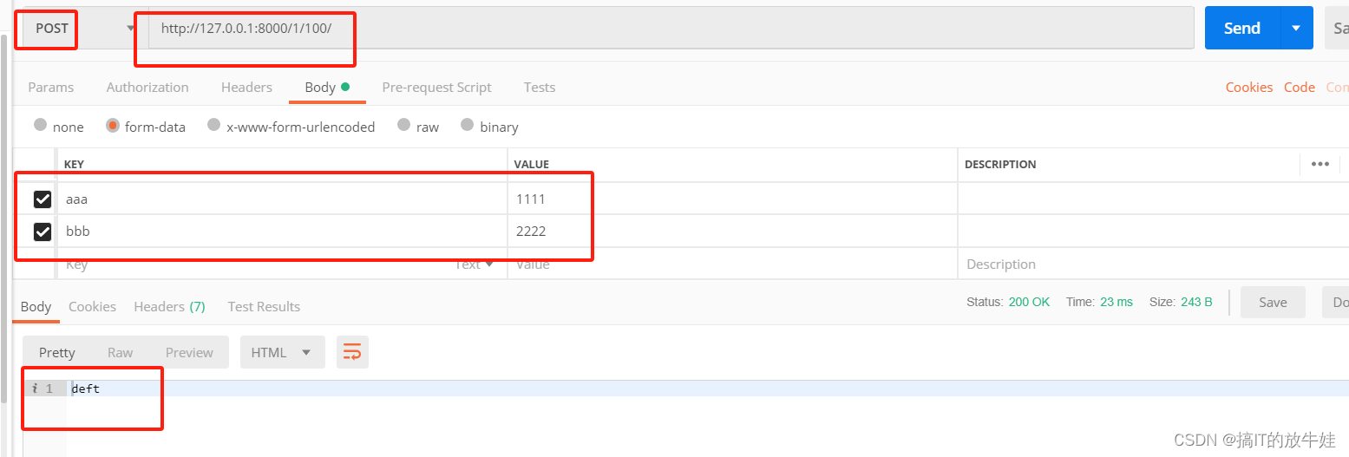Open the Pre-request Script tab

[x=436, y=87]
